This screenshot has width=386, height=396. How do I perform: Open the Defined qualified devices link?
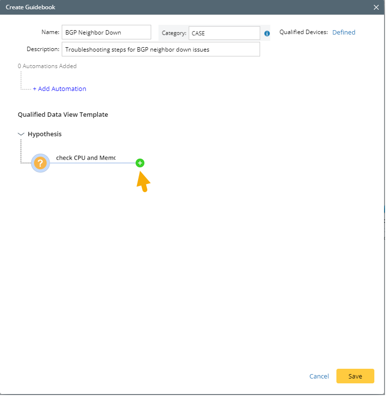pos(344,33)
